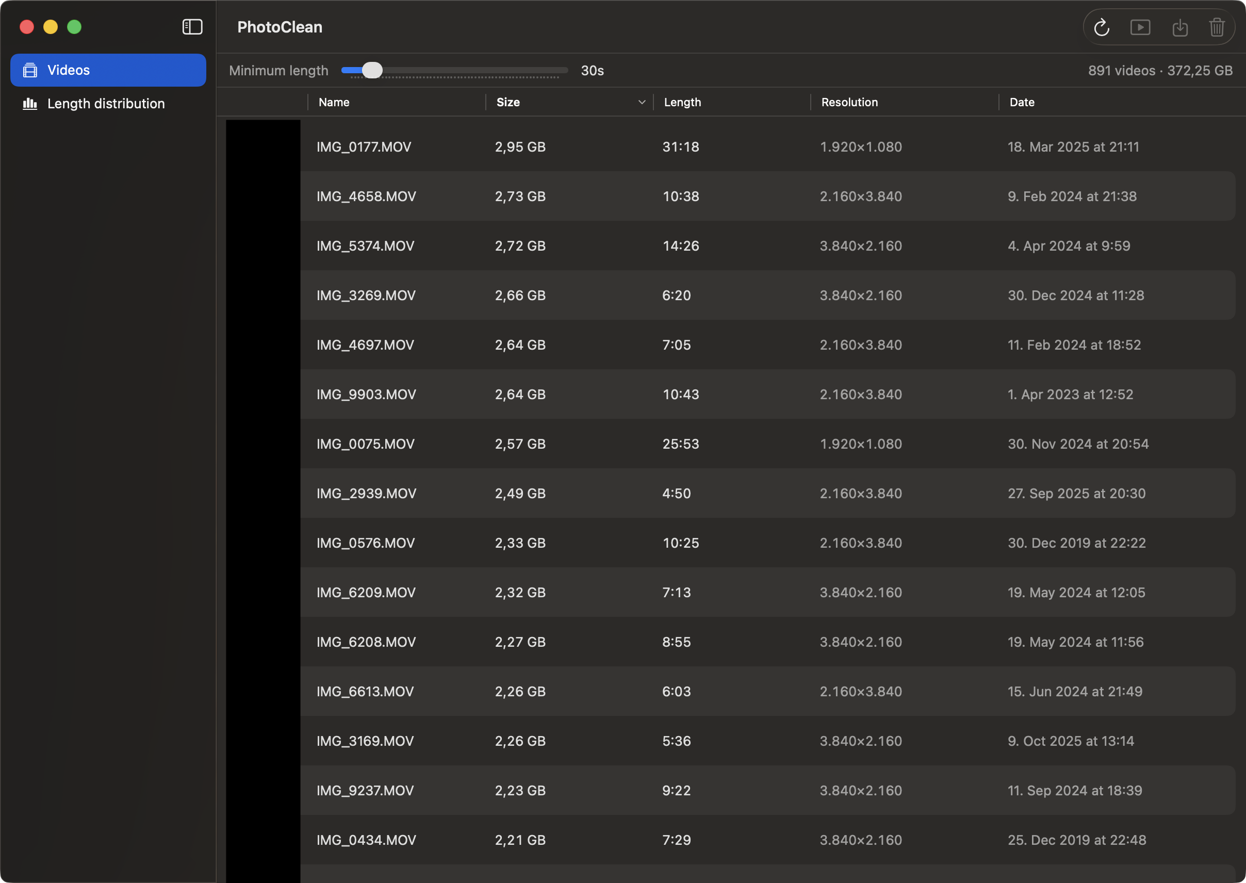
Task: Click the date 9. Feb 2024 at 21:38
Action: (x=1072, y=197)
